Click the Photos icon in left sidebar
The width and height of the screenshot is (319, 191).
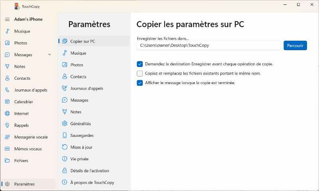tap(7, 43)
